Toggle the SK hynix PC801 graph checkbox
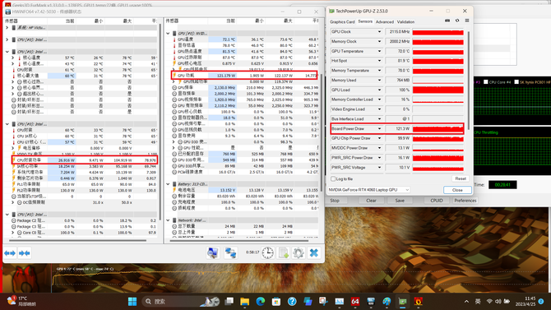Screen dimensions: 551x310 coord(516,82)
